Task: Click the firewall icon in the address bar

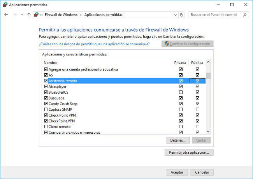Action: coord(36,15)
